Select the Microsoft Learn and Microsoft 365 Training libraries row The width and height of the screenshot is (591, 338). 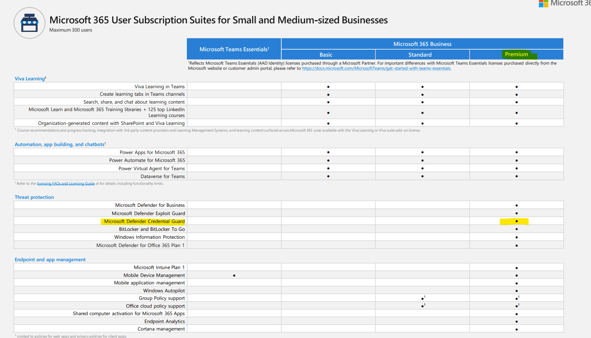pos(107,112)
